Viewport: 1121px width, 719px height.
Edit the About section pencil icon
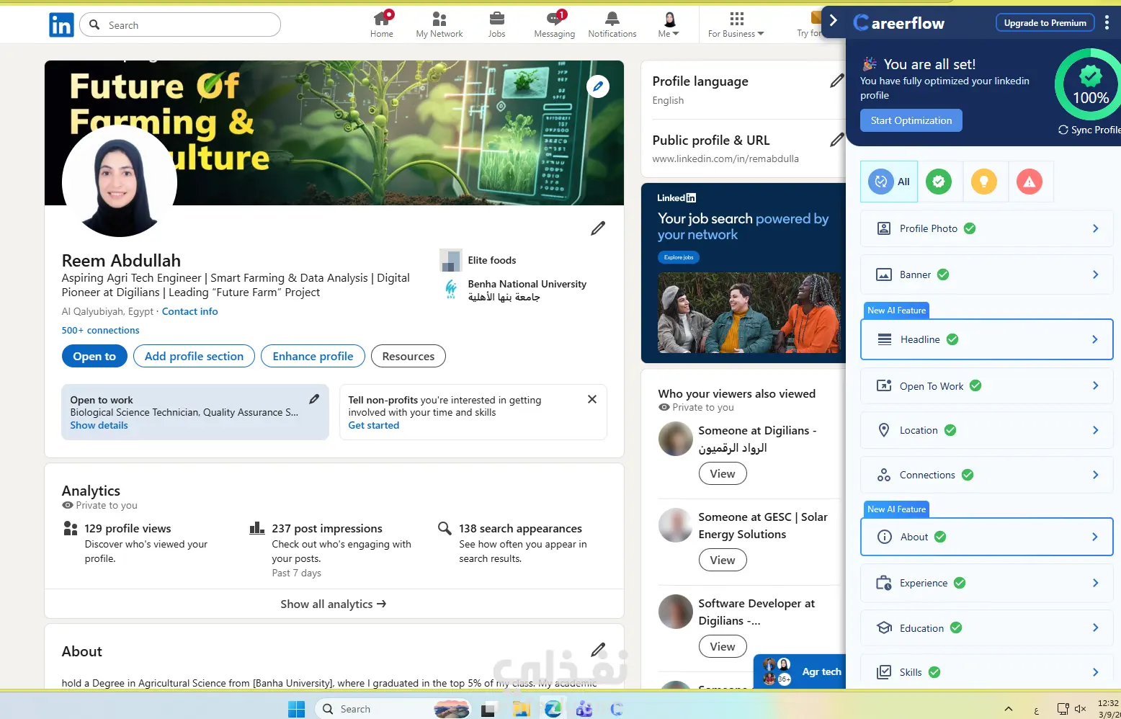(598, 650)
